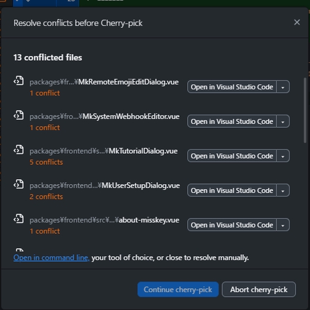Open about-misskey.vue in Visual Studio Code
310x310 pixels.
(232, 225)
